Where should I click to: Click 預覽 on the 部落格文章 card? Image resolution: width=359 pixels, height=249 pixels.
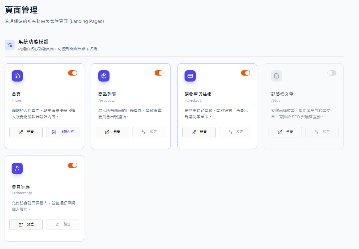coord(285,132)
